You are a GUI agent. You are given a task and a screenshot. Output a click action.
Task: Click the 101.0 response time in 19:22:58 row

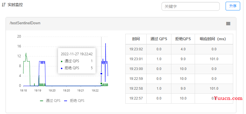[x=214, y=89]
